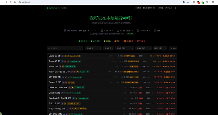Click the purple tool icon on GPT-OSS 20B

pyautogui.click(x=66, y=77)
